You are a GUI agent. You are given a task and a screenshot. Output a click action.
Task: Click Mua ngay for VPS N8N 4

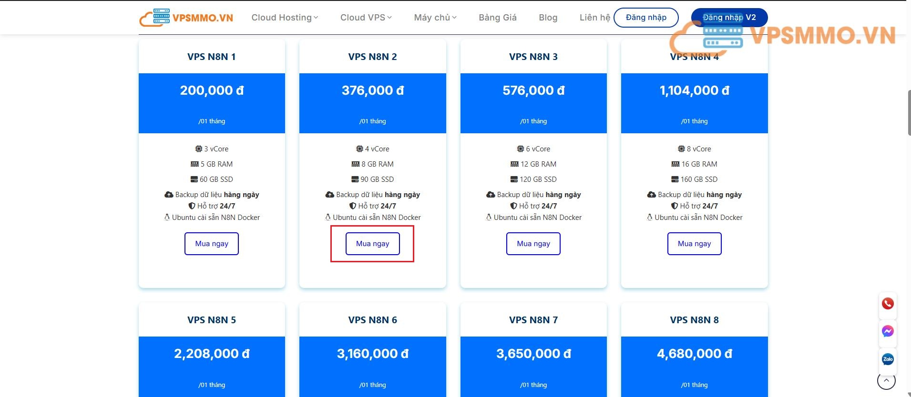(x=695, y=244)
